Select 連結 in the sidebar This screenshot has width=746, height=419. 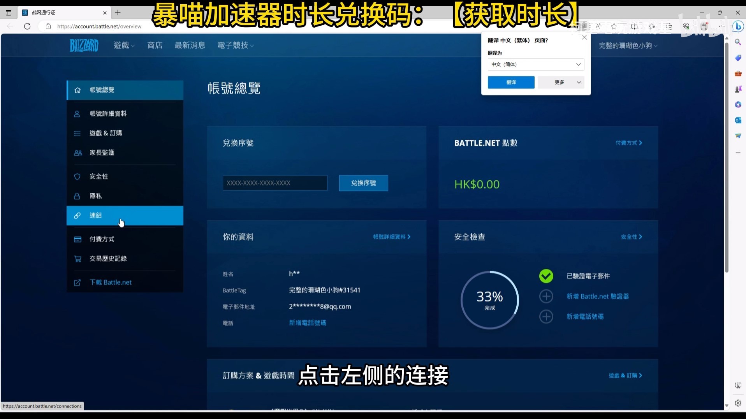tap(125, 215)
